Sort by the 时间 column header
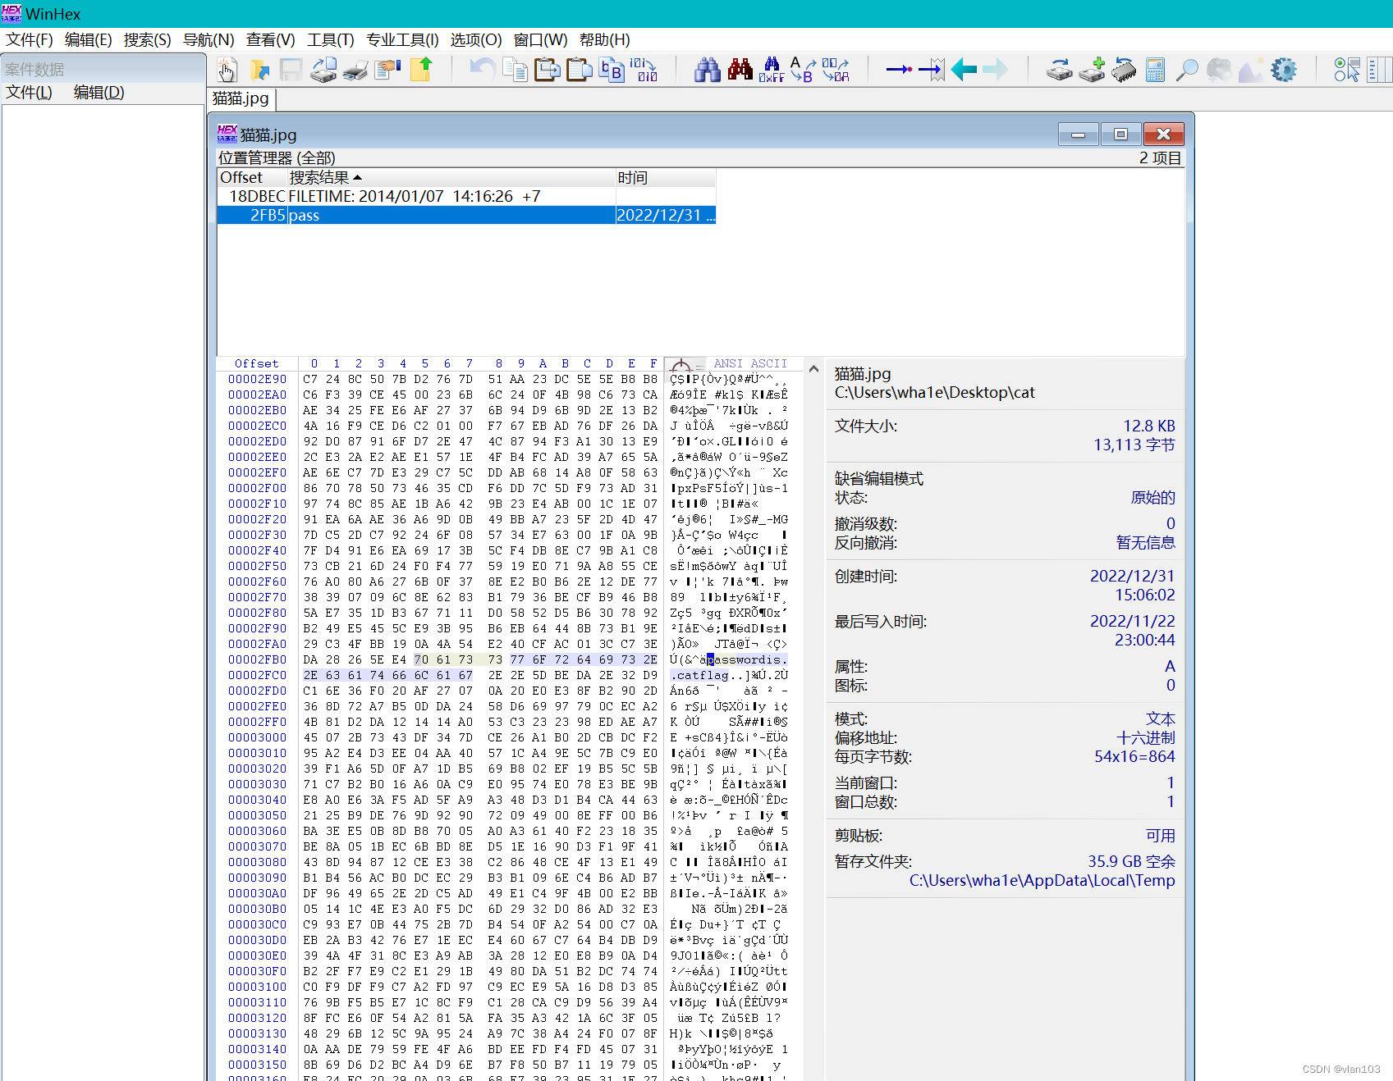Image resolution: width=1393 pixels, height=1081 pixels. 666,178
